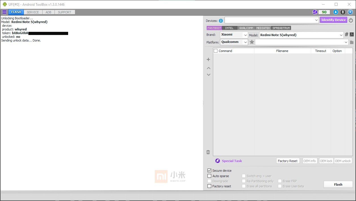The width and height of the screenshot is (356, 201).
Task: Click the Factory Reset button
Action: coord(288,161)
